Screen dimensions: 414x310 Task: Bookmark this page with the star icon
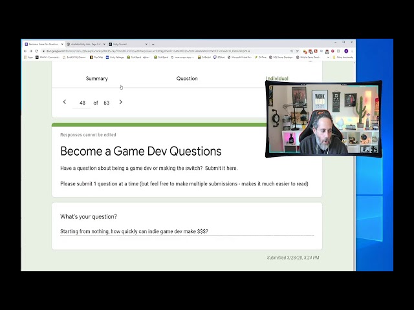(298, 51)
